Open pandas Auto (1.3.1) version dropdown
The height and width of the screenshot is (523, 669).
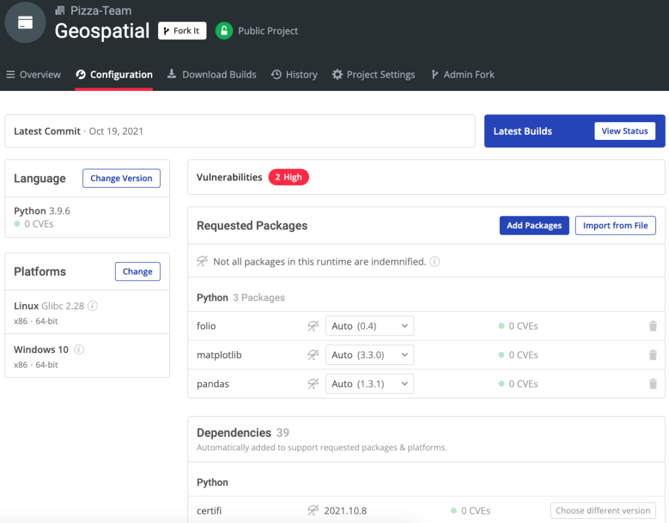[369, 384]
